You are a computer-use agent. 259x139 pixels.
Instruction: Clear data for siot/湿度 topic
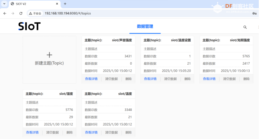click(53, 132)
